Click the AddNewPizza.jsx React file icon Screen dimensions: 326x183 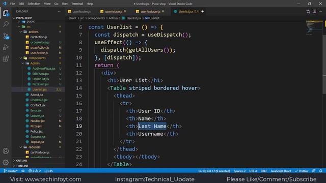pyautogui.click(x=29, y=69)
